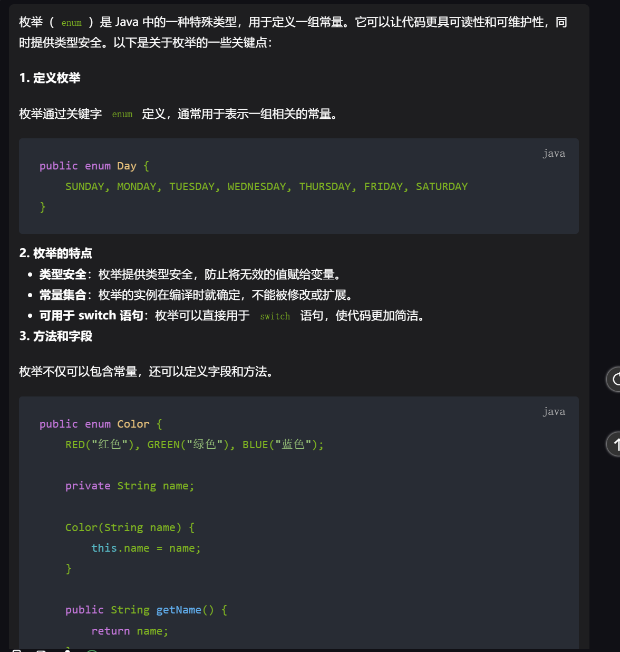Click the inline 'enum' code in the first paragraph

72,23
